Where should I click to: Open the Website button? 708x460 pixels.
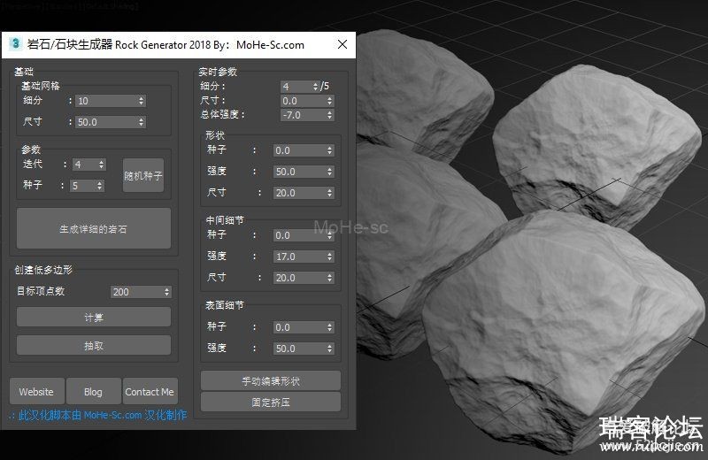(x=36, y=391)
